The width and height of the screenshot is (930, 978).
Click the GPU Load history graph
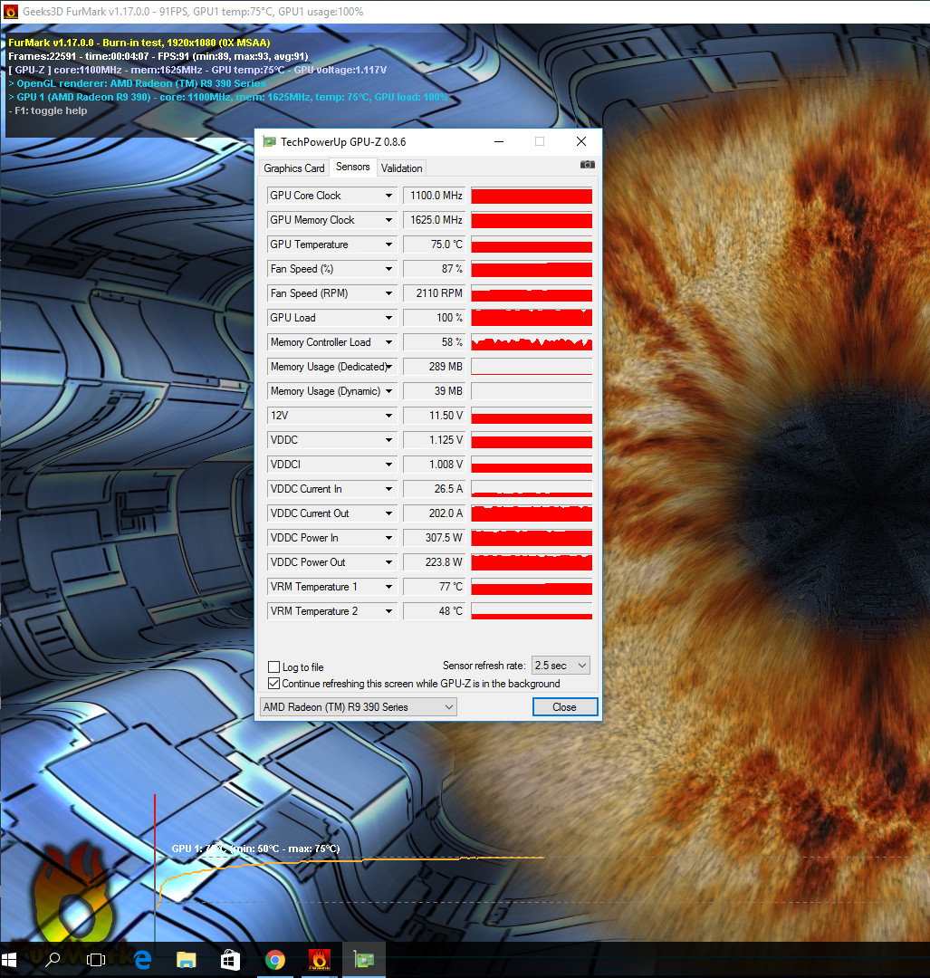pos(532,318)
